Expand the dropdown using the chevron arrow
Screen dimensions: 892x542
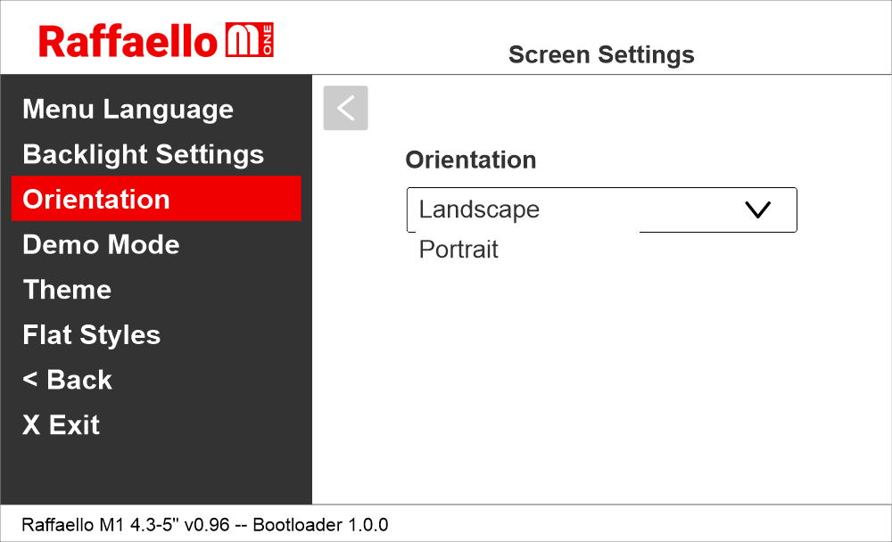[756, 209]
